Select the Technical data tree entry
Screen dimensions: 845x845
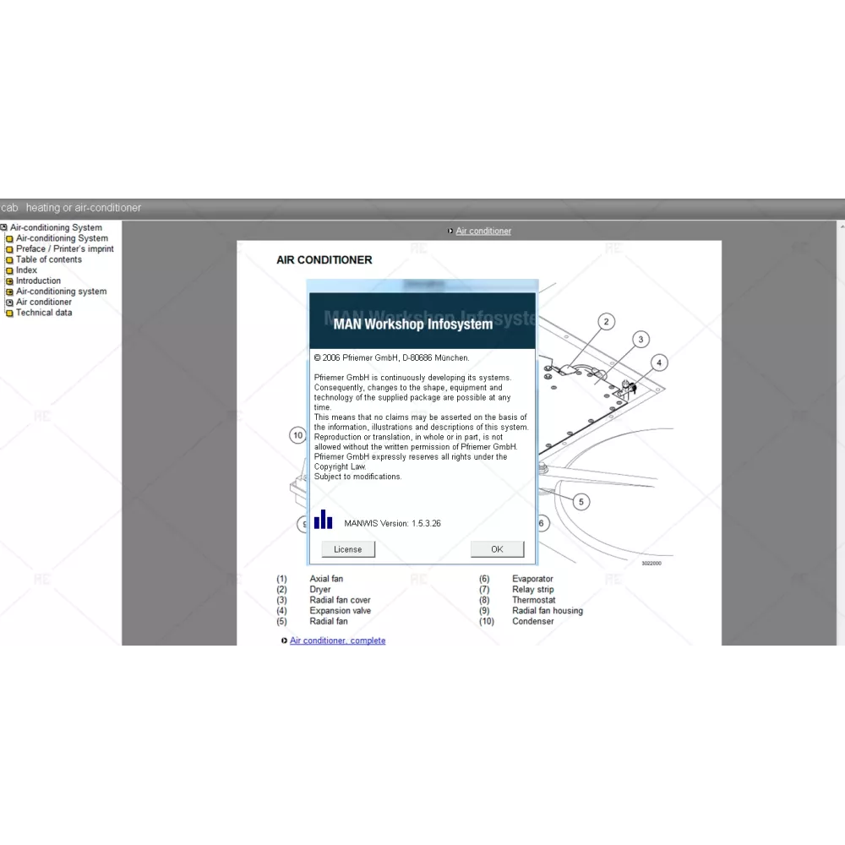(44, 313)
